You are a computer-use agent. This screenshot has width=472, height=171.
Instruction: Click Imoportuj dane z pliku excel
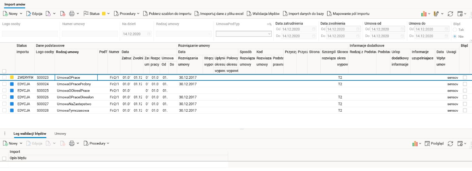[x=219, y=14]
